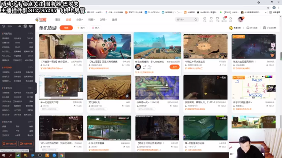Open the heart follow list icon
Viewport: 282px width, 158px height.
211,18
